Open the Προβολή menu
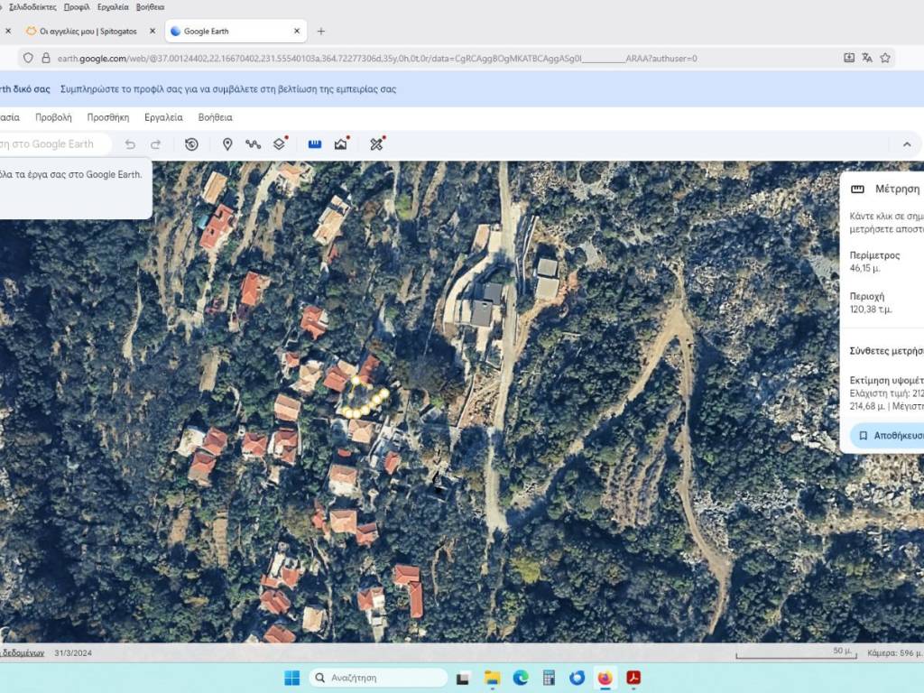Image resolution: width=924 pixels, height=693 pixels. 53,117
